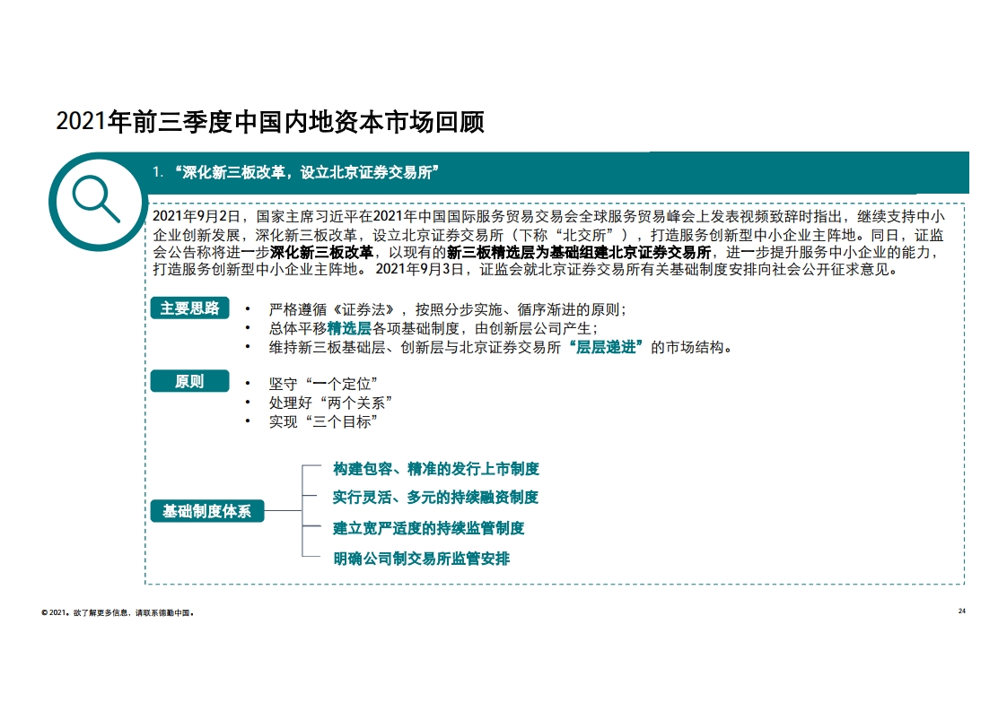The height and width of the screenshot is (711, 1007).
Task: Click the page number 24
Action: (961, 611)
